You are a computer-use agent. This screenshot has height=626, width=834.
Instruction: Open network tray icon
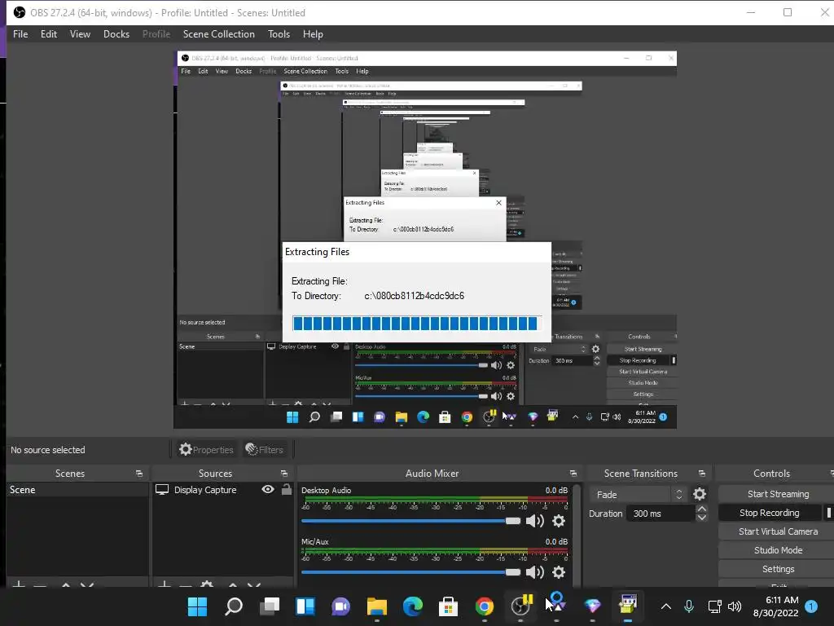pos(714,606)
